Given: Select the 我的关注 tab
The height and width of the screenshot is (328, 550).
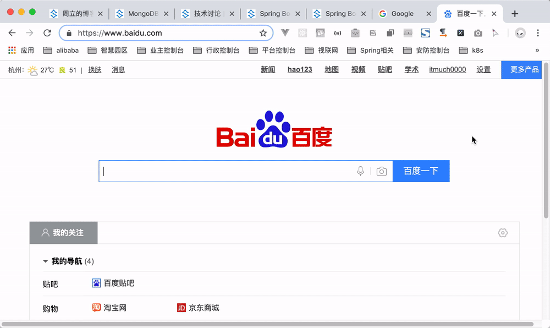Looking at the screenshot, I should click(x=63, y=233).
